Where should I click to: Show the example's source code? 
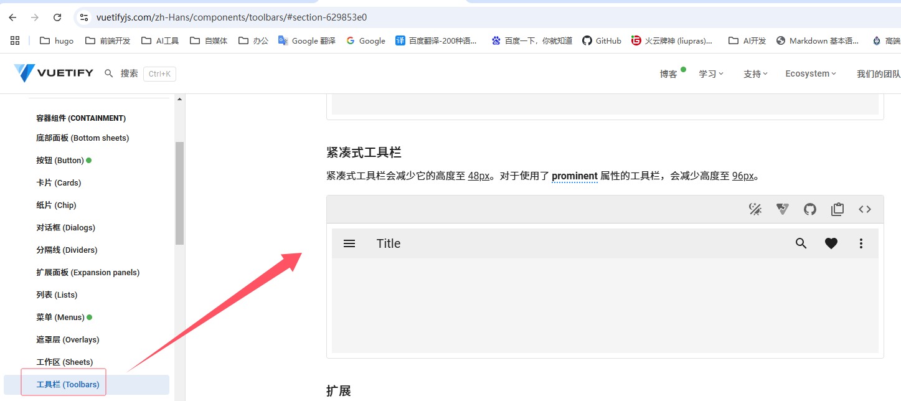pos(864,209)
